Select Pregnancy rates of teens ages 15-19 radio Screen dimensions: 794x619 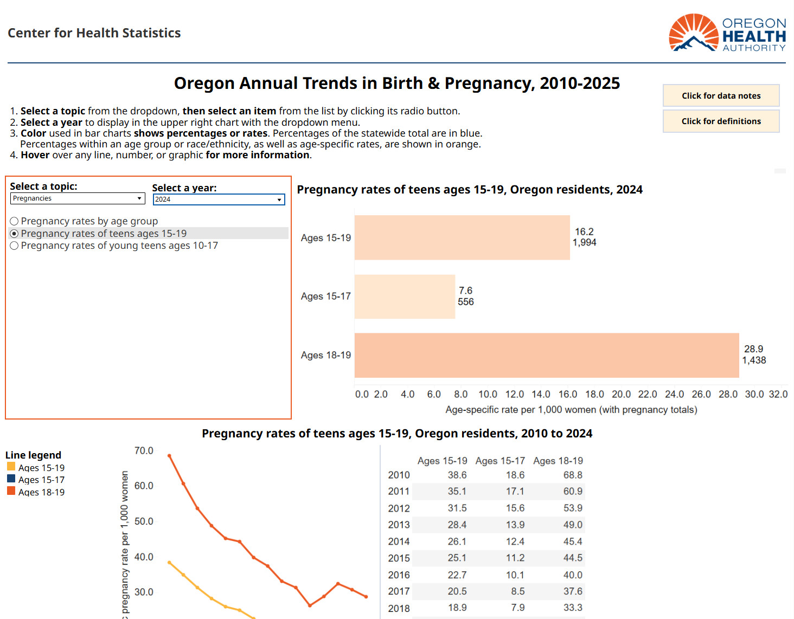pyautogui.click(x=14, y=234)
